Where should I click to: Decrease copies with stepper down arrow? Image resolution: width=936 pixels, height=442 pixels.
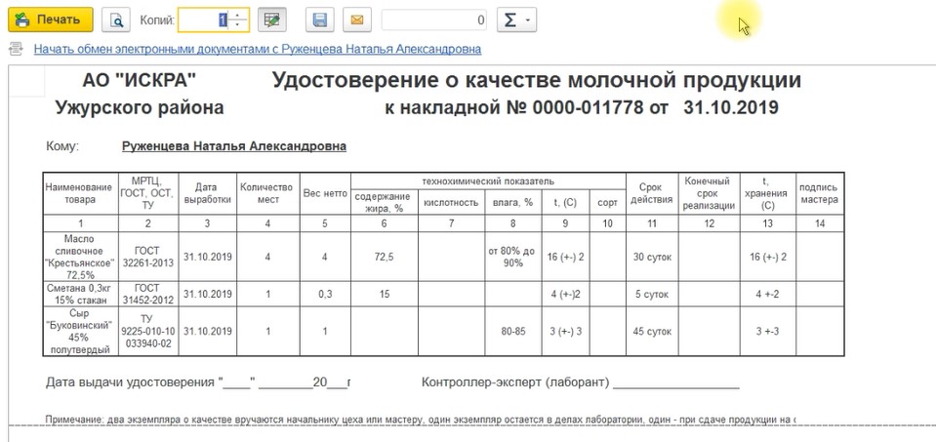click(239, 26)
